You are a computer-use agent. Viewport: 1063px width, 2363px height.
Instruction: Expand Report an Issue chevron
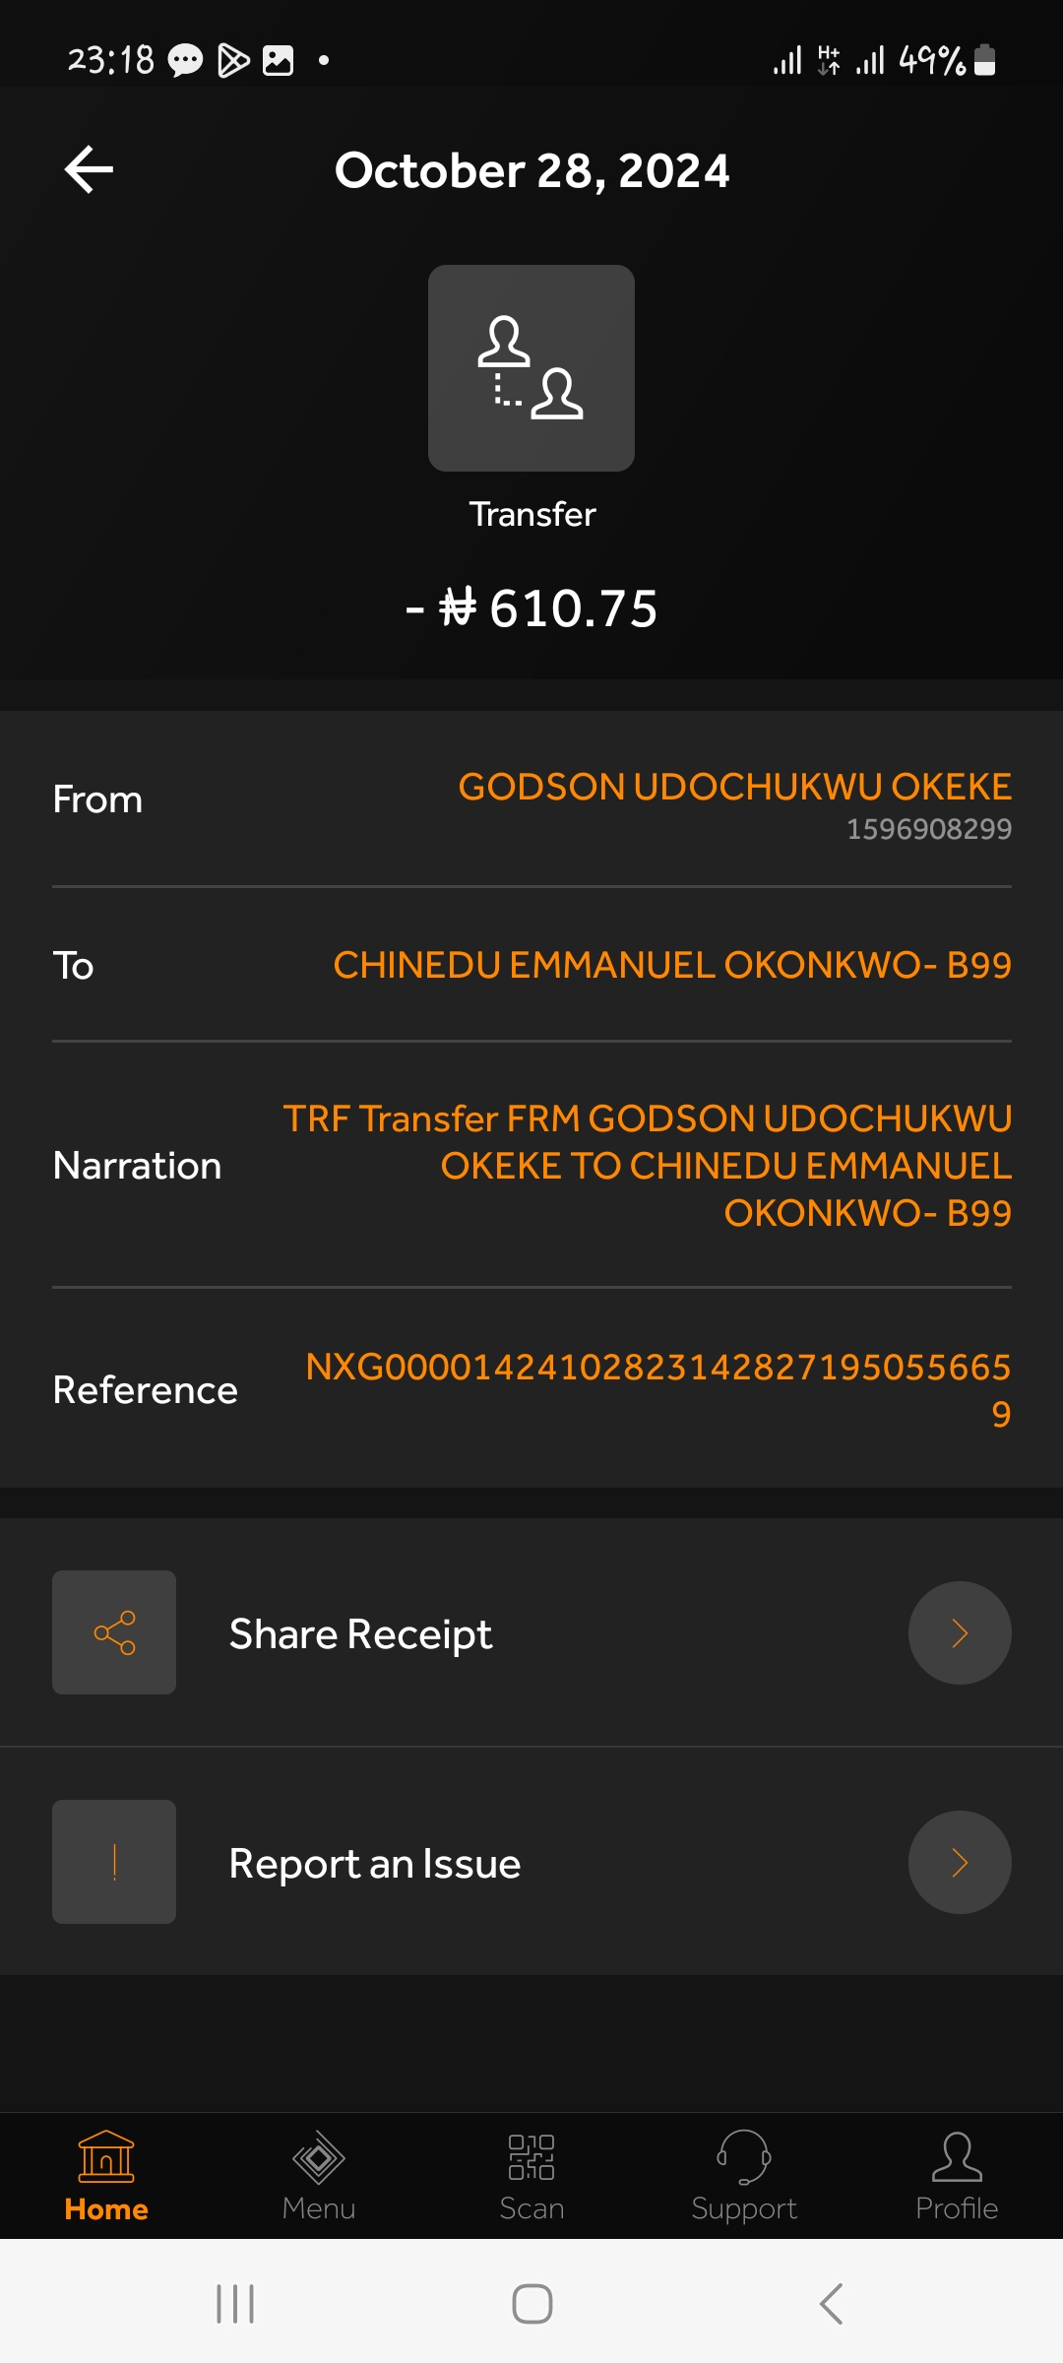click(x=960, y=1862)
